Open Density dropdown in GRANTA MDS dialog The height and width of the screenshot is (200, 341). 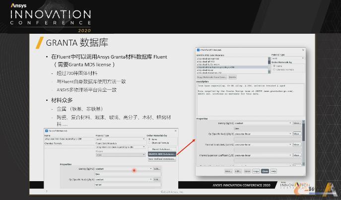263,123
